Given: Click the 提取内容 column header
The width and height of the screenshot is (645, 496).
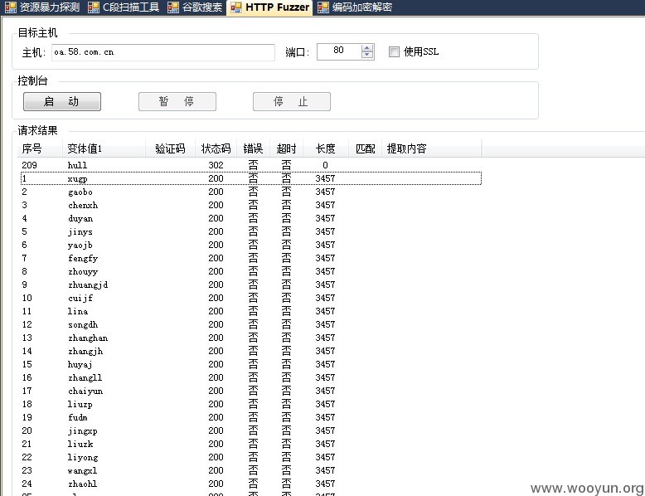Looking at the screenshot, I should coord(431,148).
